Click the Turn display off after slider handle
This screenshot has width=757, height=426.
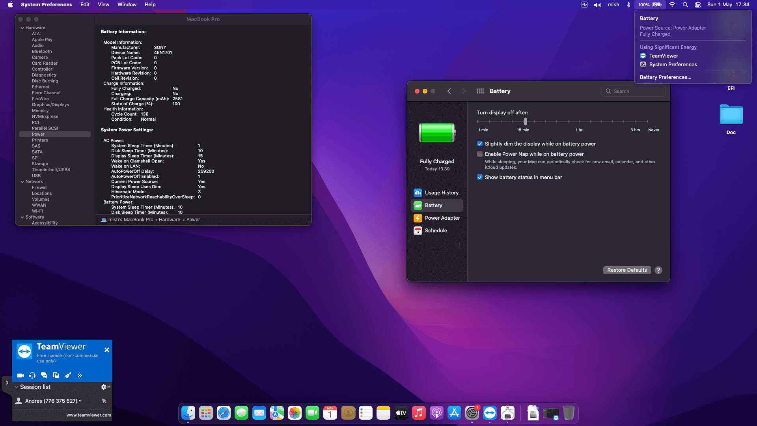coord(525,121)
